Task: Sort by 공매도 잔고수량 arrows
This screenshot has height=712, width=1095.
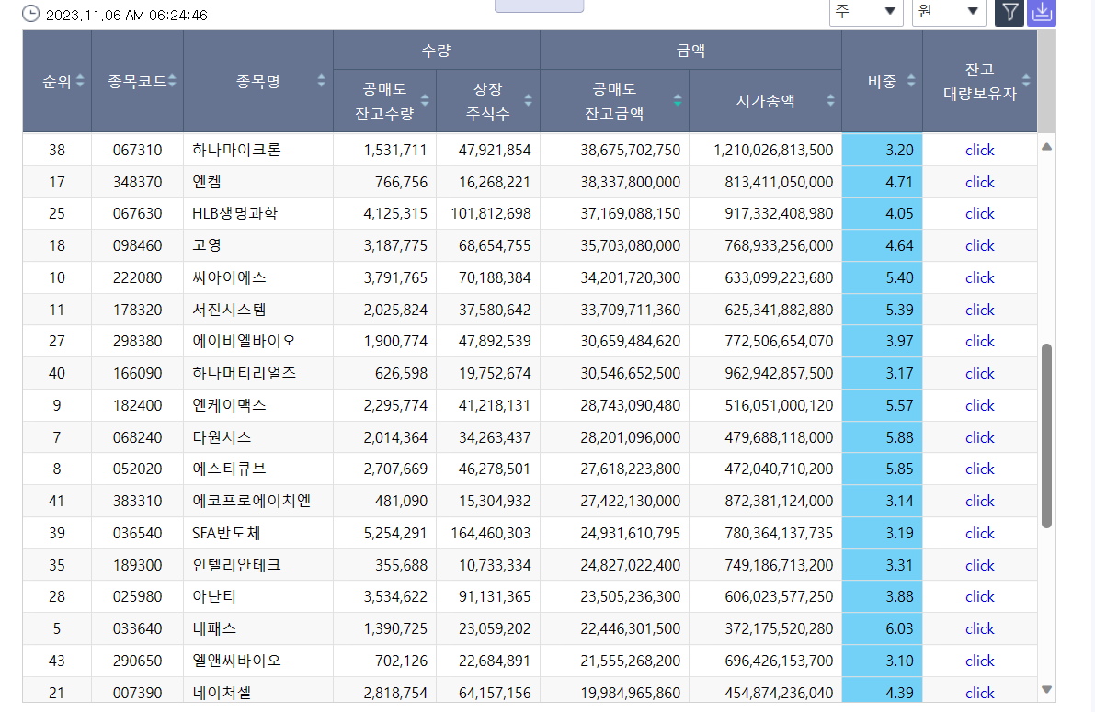Action: pyautogui.click(x=425, y=100)
